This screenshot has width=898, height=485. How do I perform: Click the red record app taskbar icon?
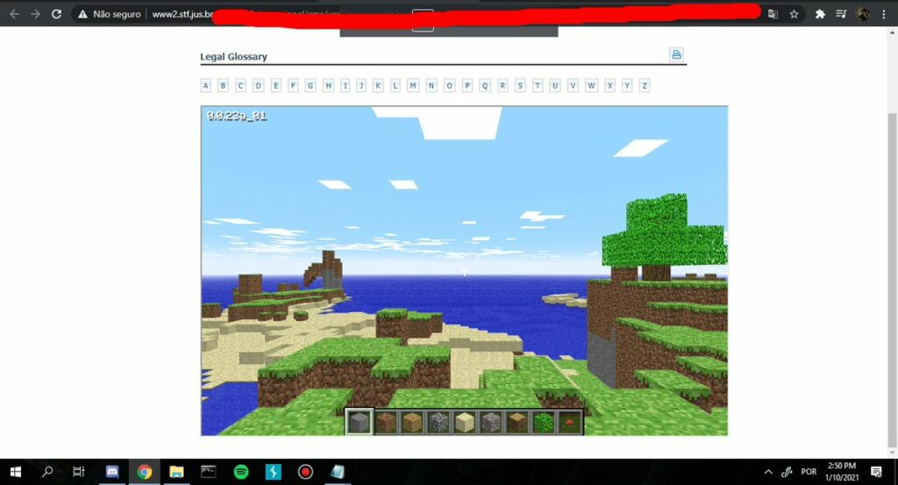305,472
